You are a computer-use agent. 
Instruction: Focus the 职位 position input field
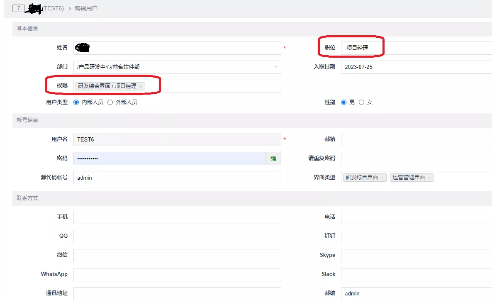pos(416,48)
